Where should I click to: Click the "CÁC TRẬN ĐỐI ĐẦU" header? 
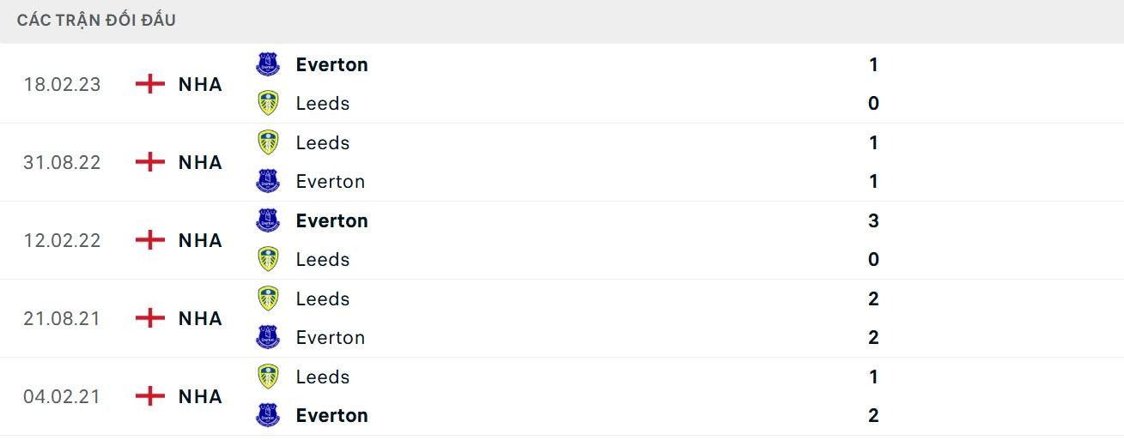(x=96, y=20)
